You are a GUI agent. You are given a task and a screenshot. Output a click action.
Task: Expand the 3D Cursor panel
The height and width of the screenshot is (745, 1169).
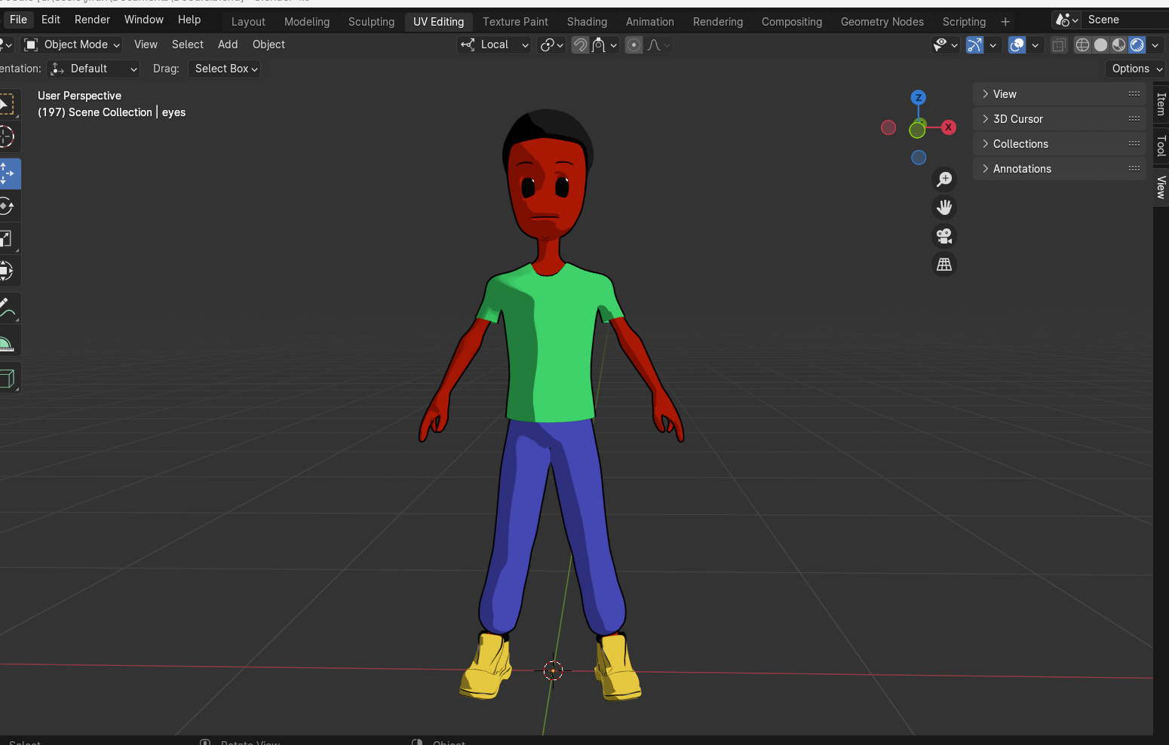point(1060,119)
